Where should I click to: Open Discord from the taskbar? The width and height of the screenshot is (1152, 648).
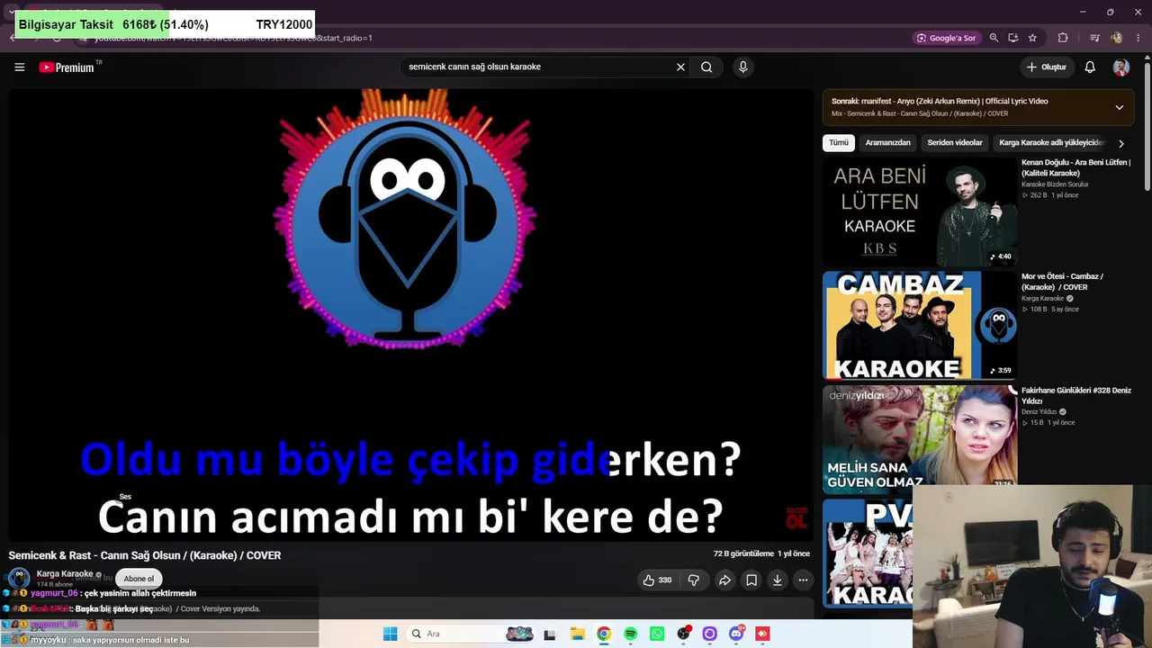click(x=736, y=634)
